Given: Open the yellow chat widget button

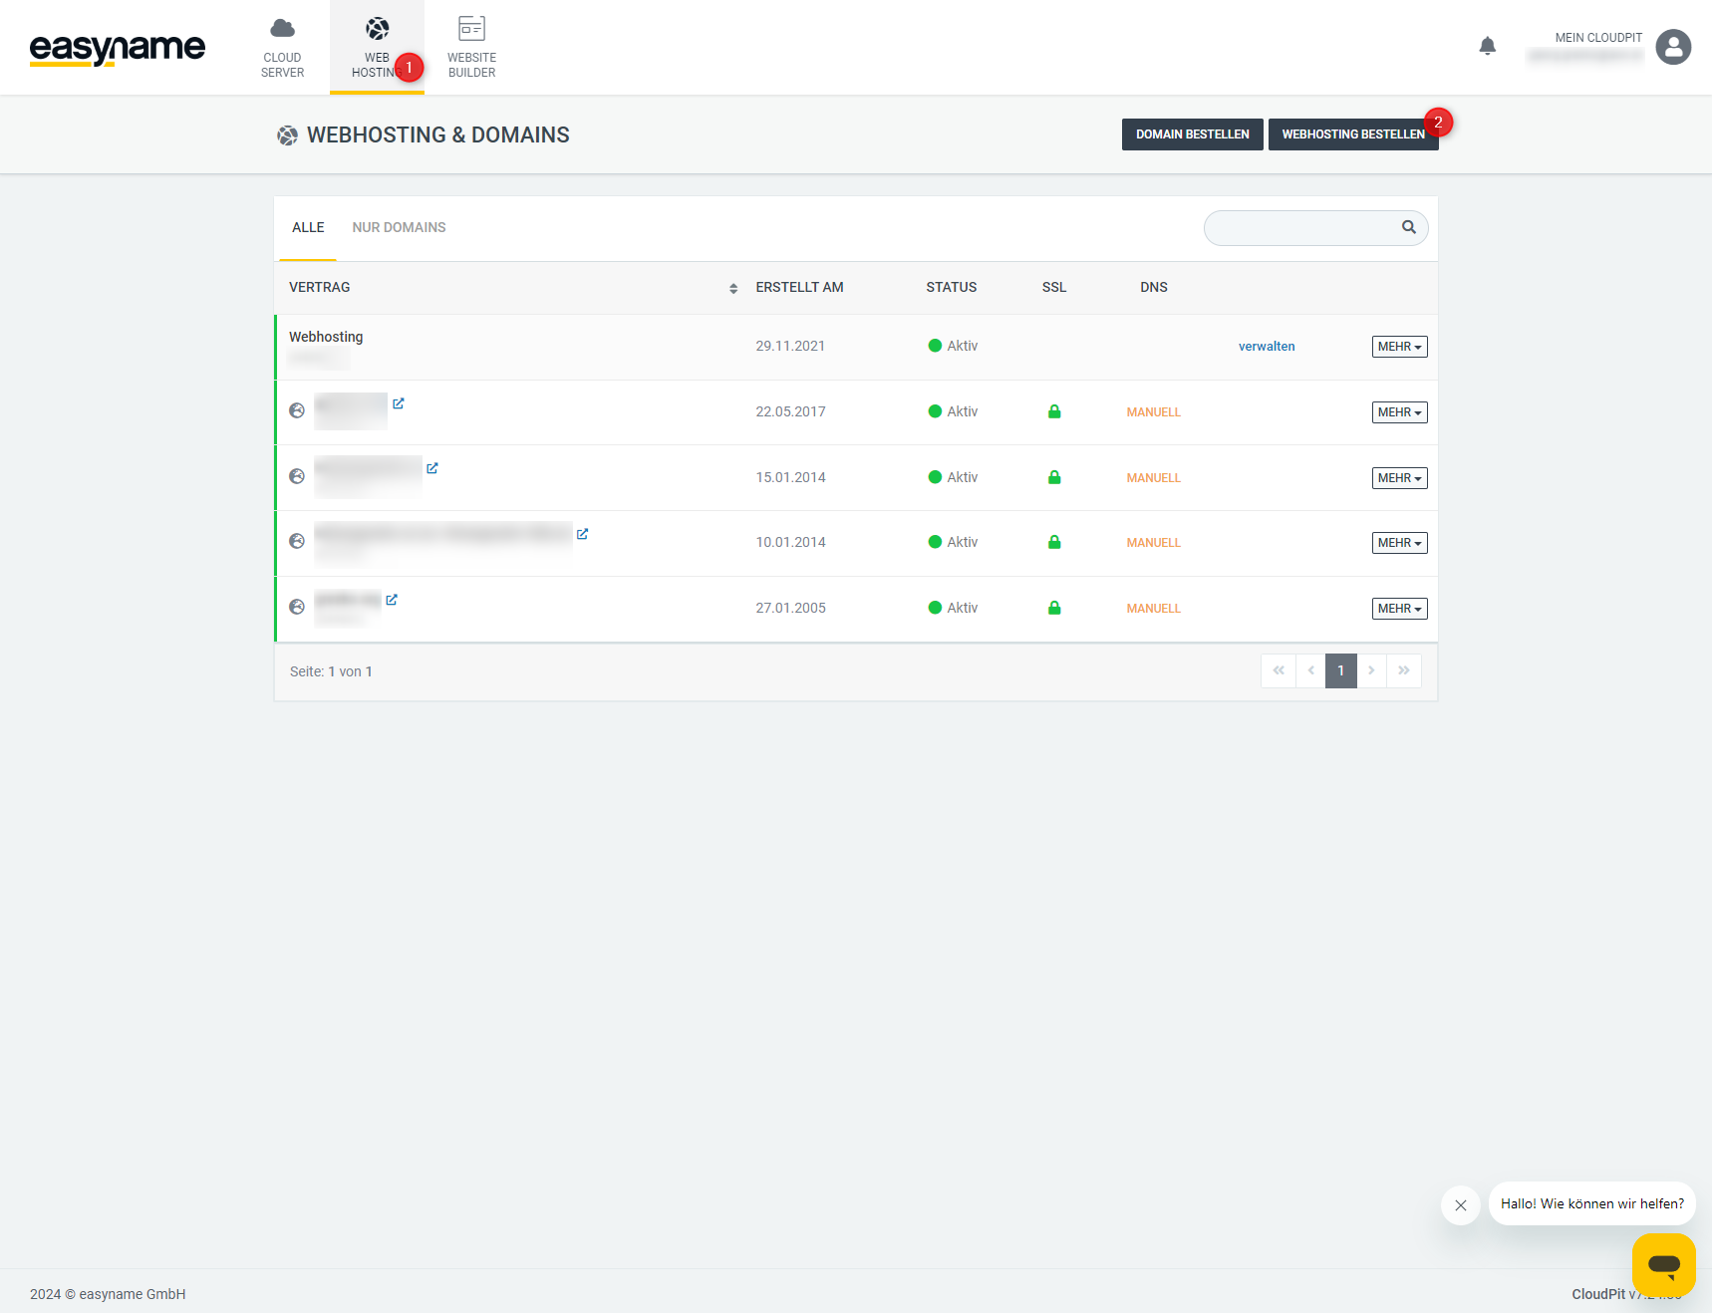Looking at the screenshot, I should [x=1662, y=1264].
